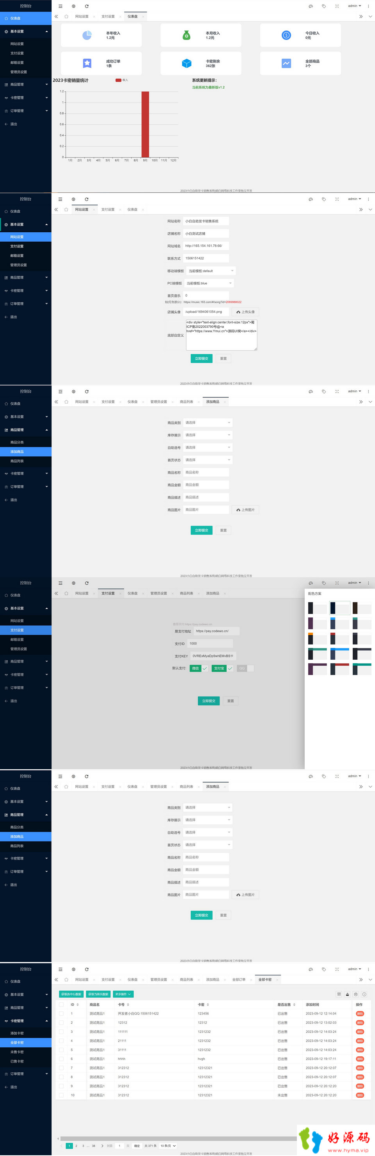Click 立即提交 on the 网站设置 screen
Screen dimensions: 375x1156
tap(202, 359)
